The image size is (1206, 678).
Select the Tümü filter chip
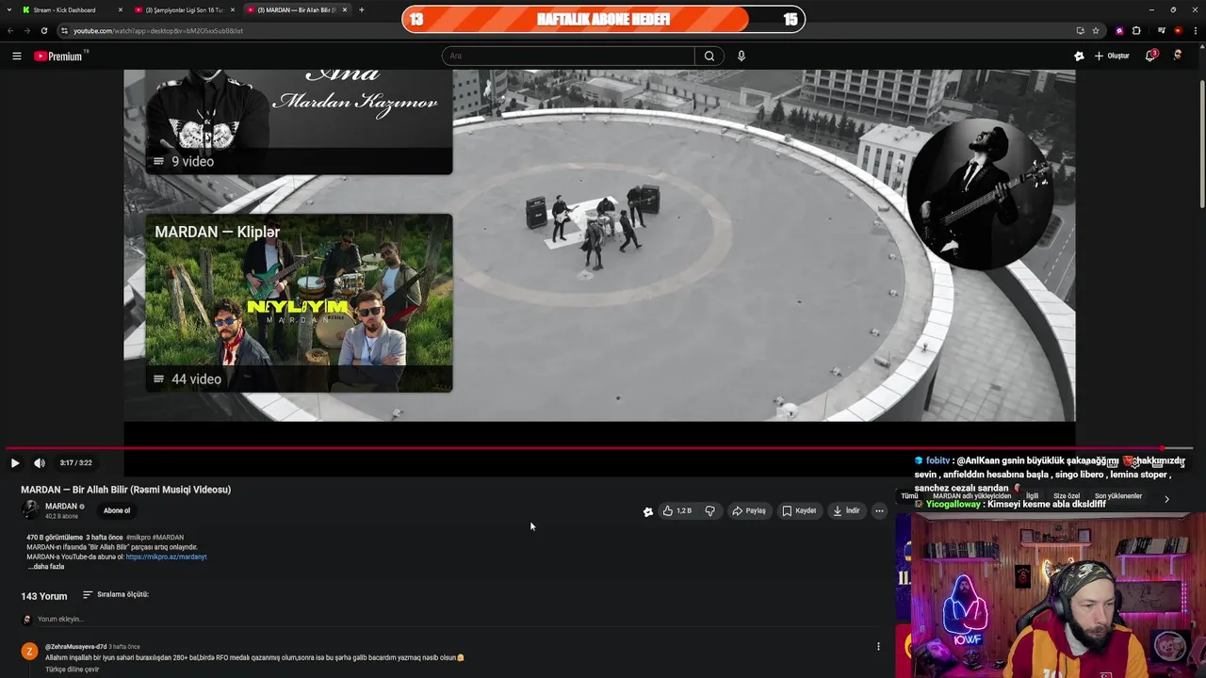(x=909, y=496)
